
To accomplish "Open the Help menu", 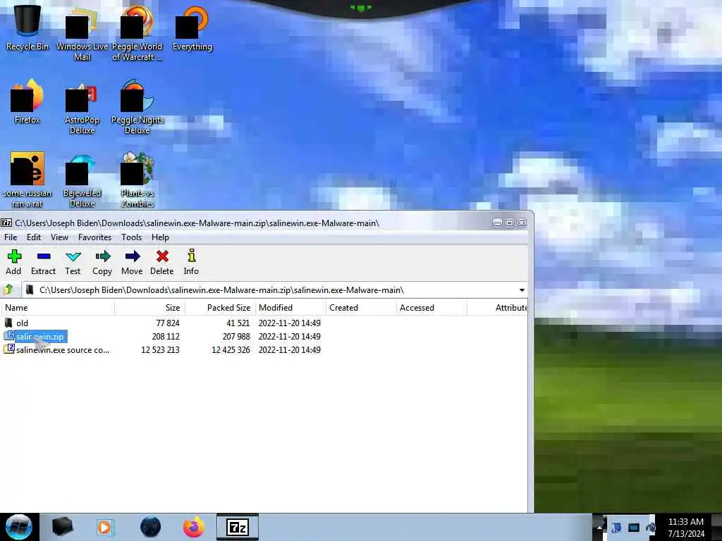I will coord(160,237).
